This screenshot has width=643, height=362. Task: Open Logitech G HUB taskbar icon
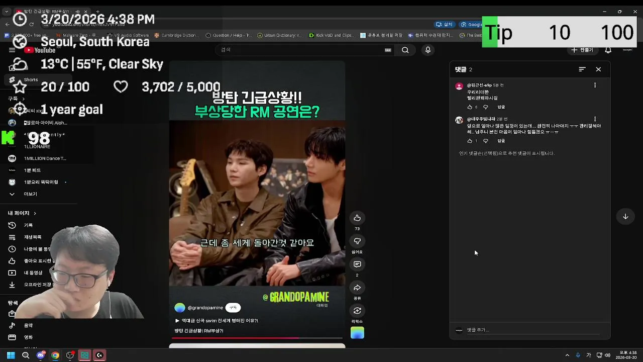pos(99,355)
